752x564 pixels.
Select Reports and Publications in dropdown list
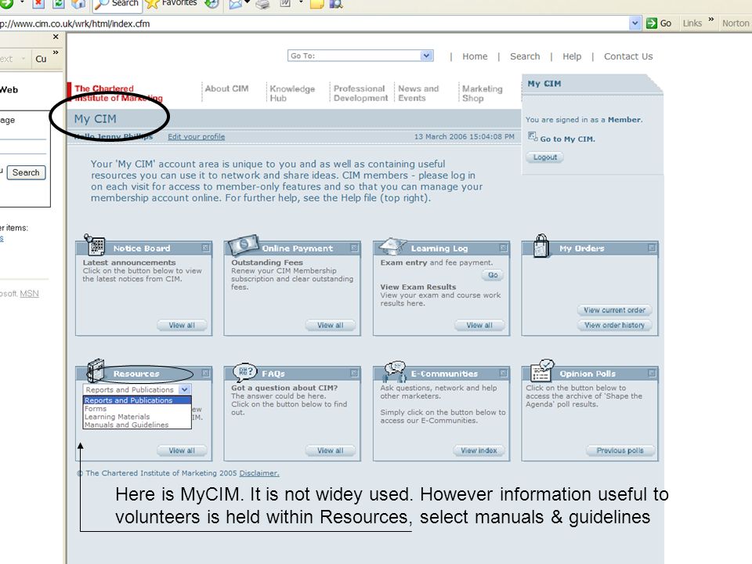[137, 400]
